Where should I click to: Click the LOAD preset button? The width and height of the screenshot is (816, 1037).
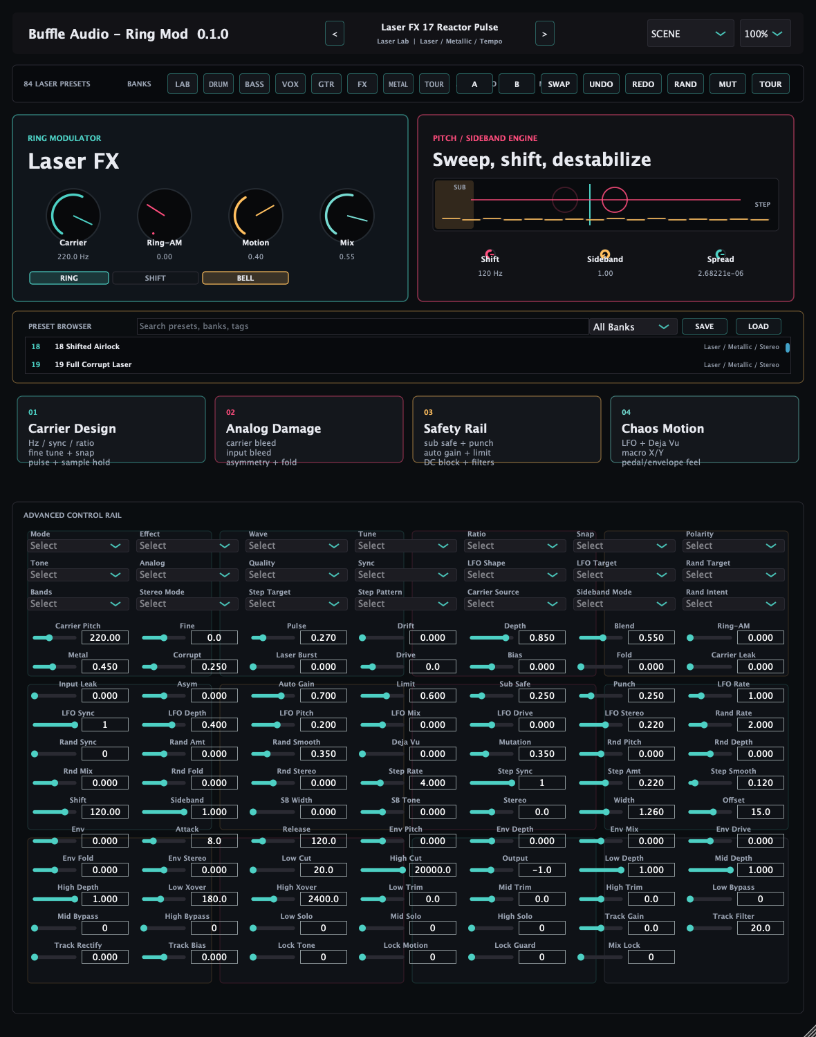pos(759,326)
